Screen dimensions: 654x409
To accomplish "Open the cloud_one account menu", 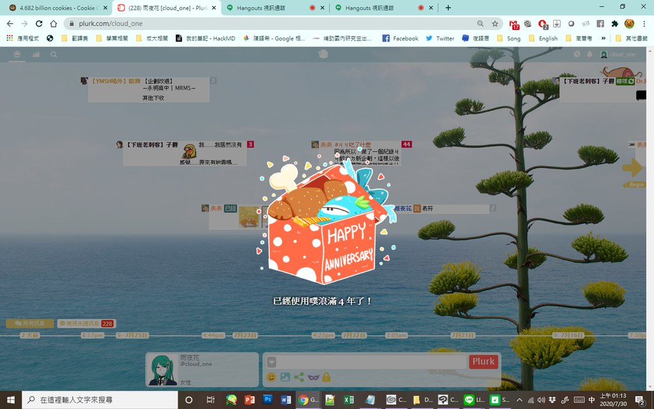I will [618, 54].
